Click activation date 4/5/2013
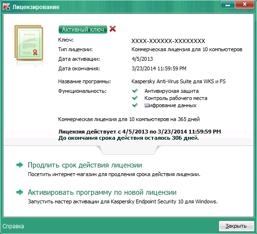 pos(142,59)
